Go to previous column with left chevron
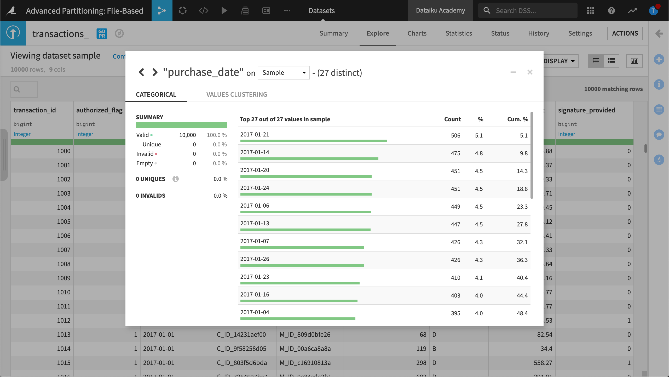669x377 pixels. coord(141,72)
